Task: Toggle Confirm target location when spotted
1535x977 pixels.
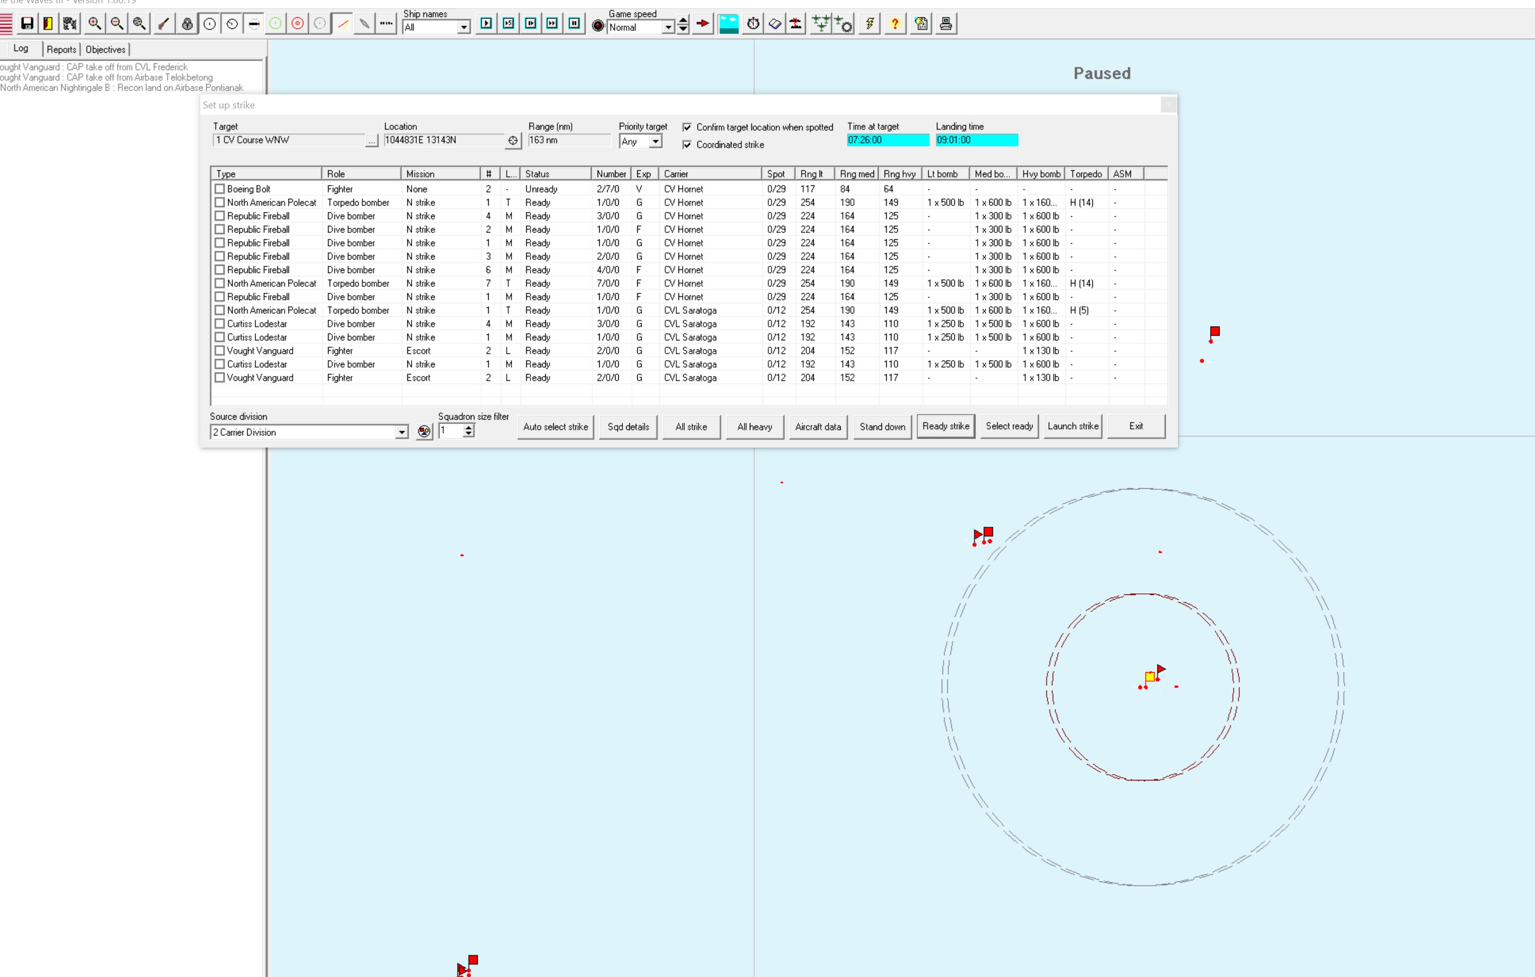Action: (x=686, y=127)
